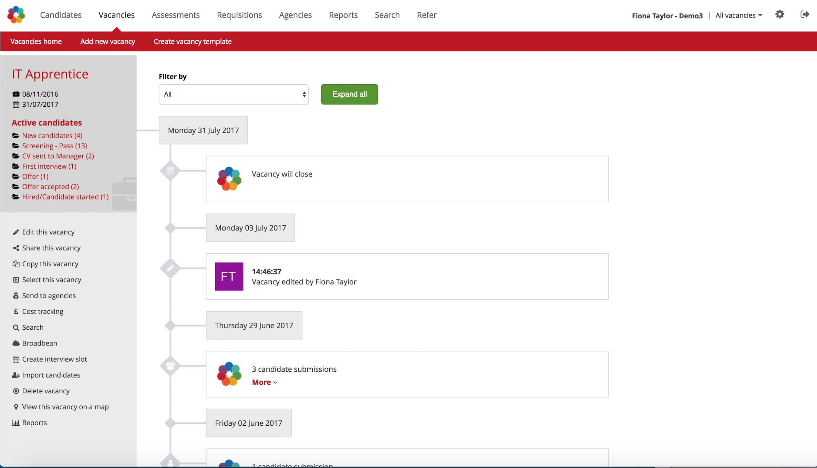Click Edit this vacancy link

tap(48, 232)
